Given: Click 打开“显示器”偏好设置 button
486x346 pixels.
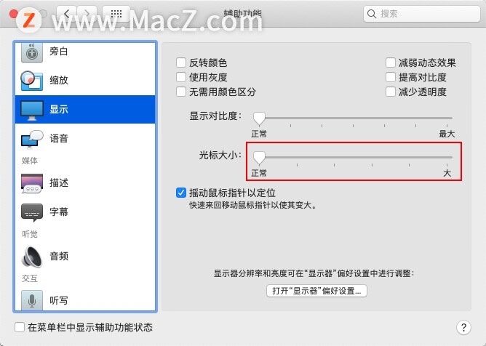Looking at the screenshot, I should [316, 291].
